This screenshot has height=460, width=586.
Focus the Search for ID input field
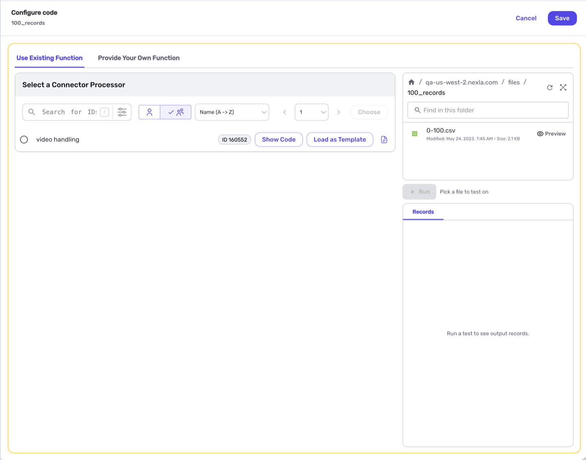(69, 112)
